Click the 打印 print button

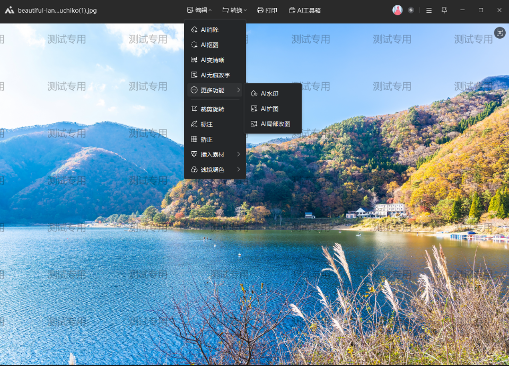pyautogui.click(x=267, y=10)
